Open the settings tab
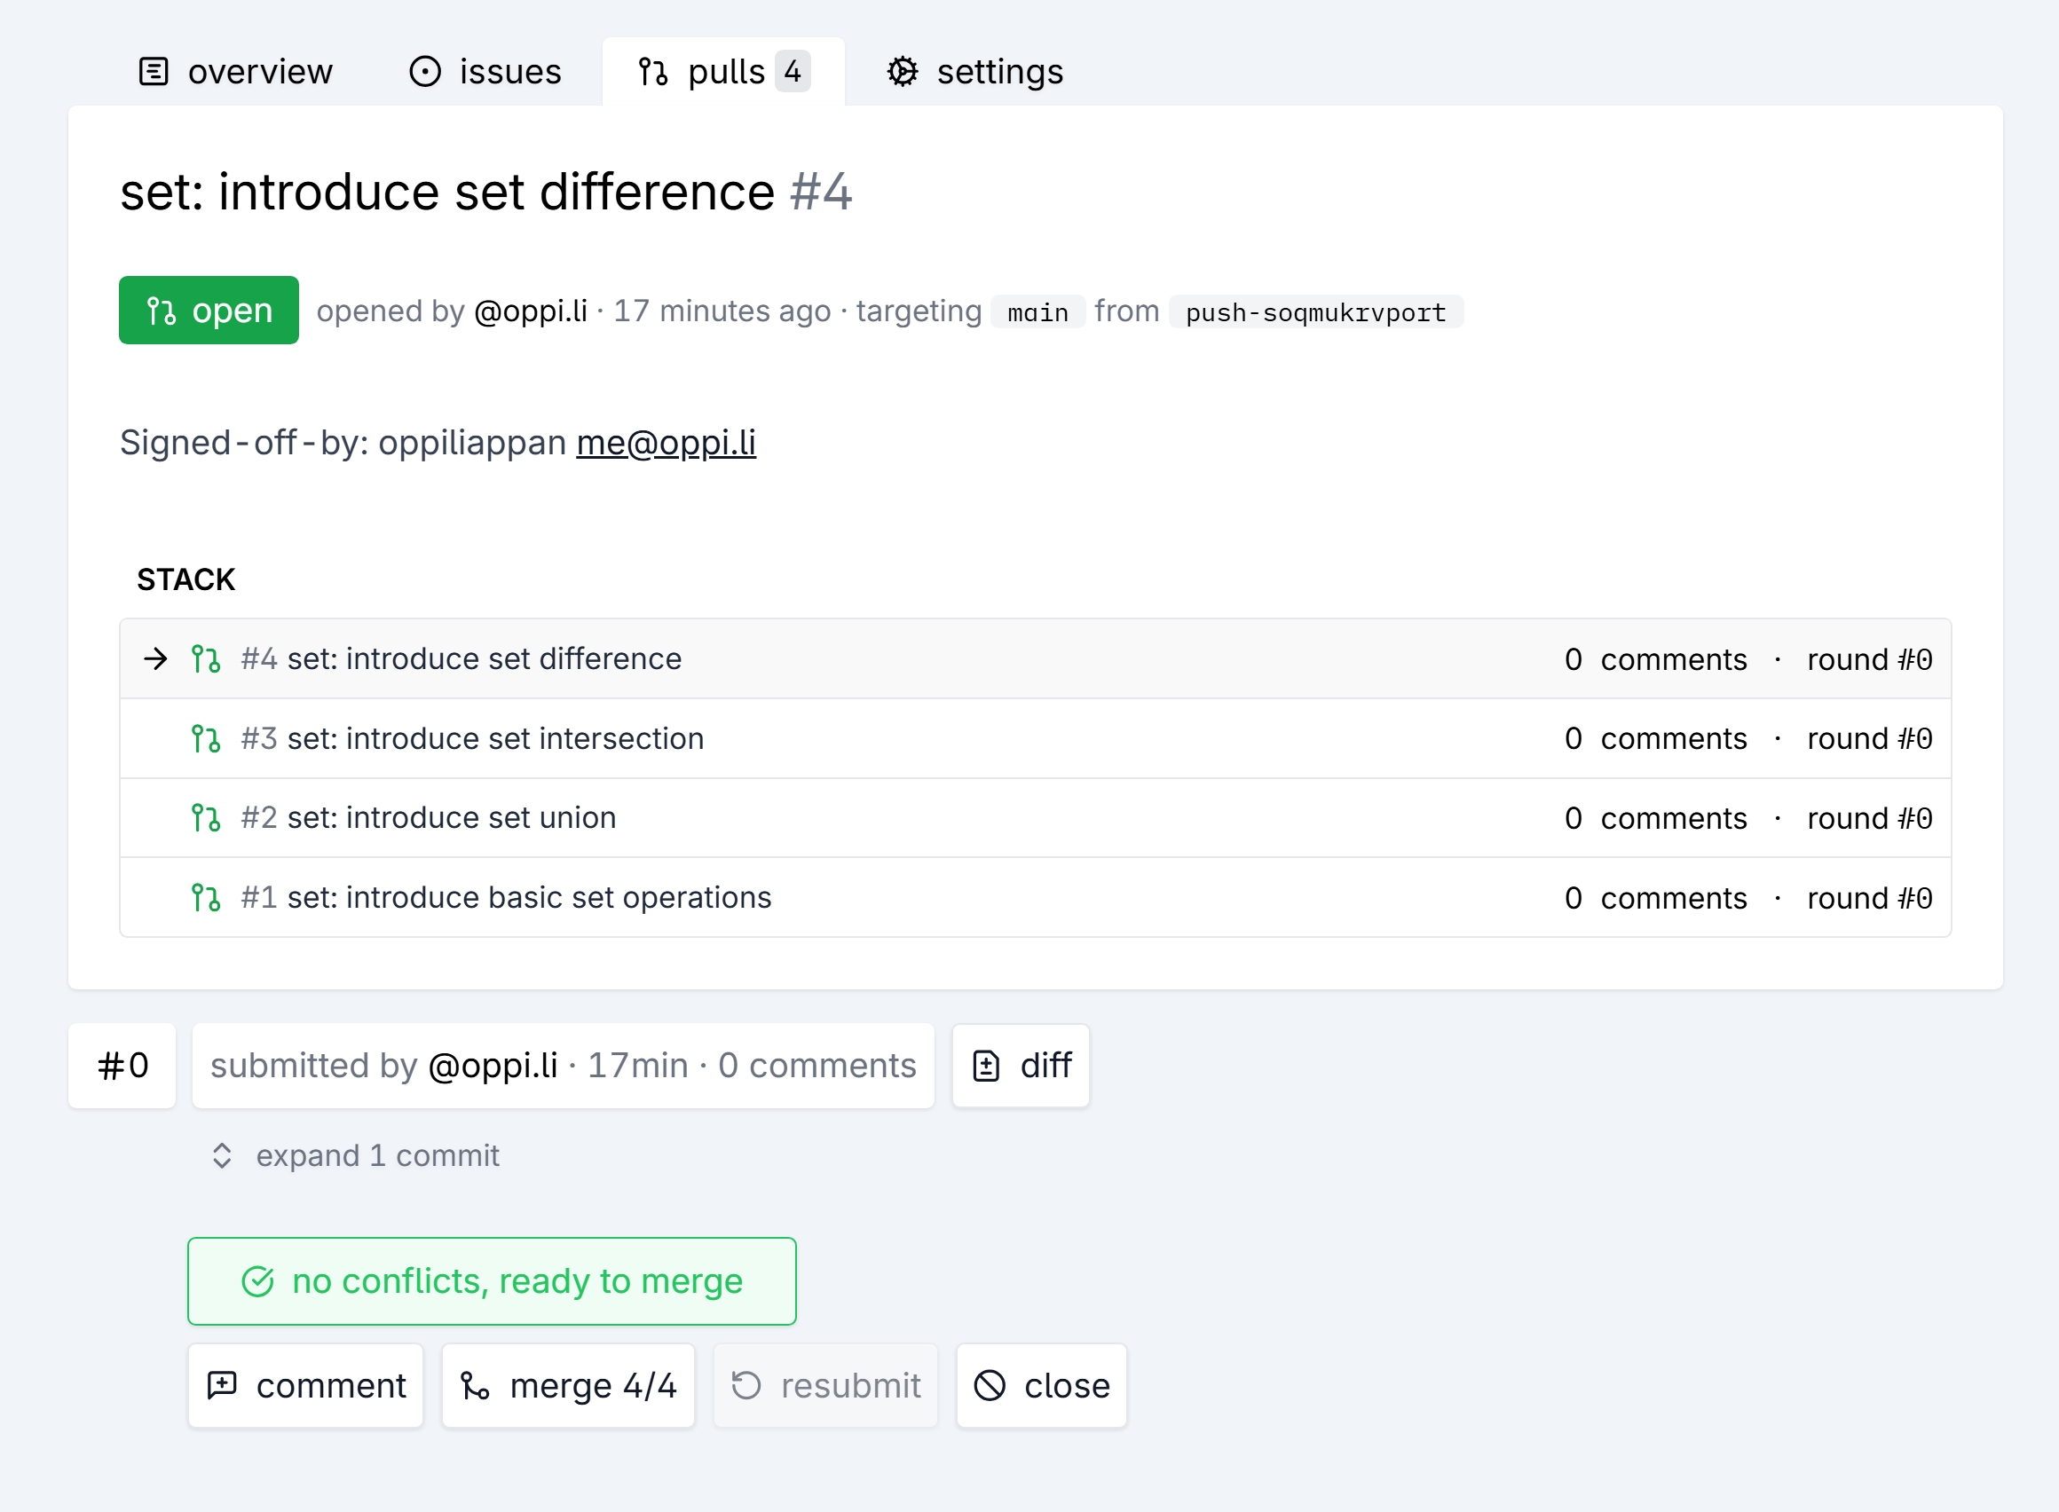The height and width of the screenshot is (1512, 2059). coord(976,71)
